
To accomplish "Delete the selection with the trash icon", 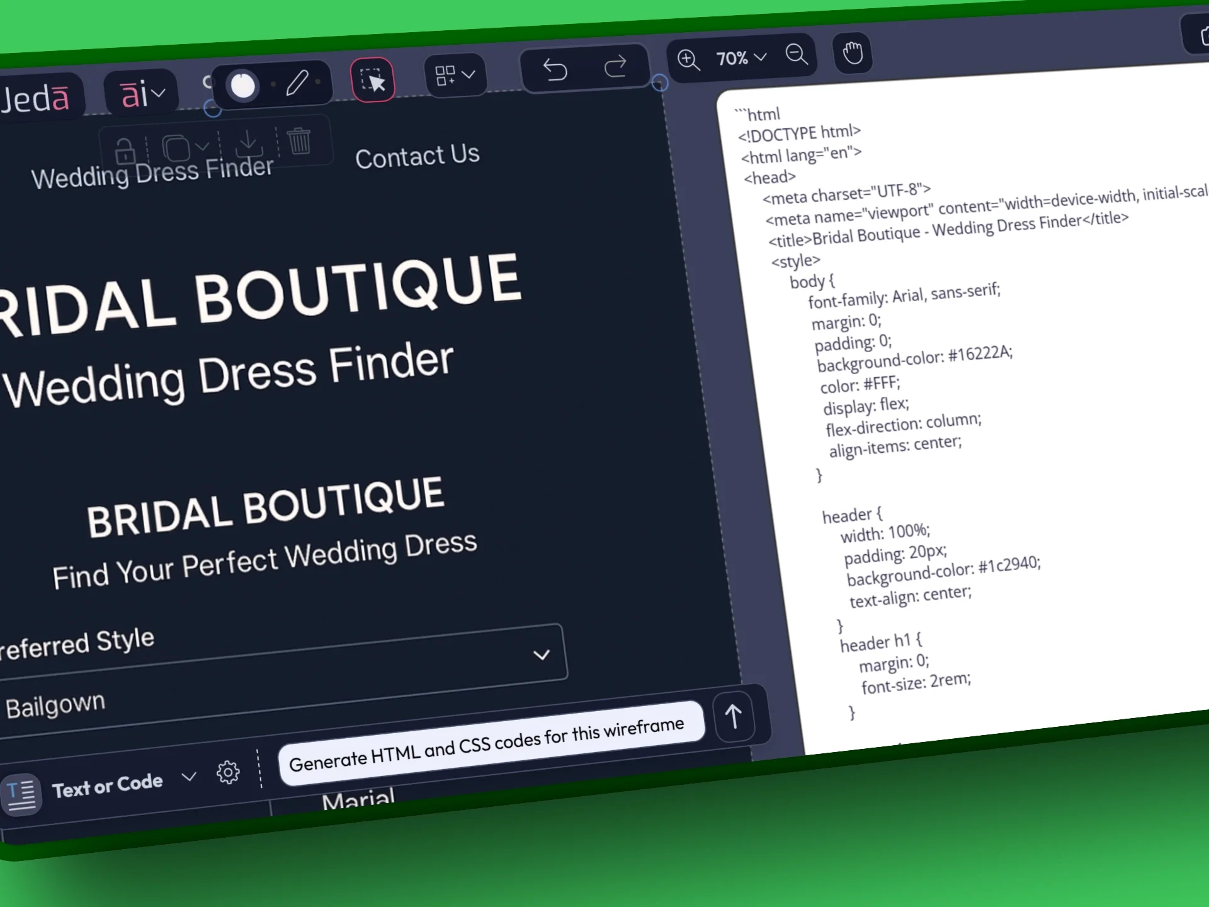I will pos(299,140).
